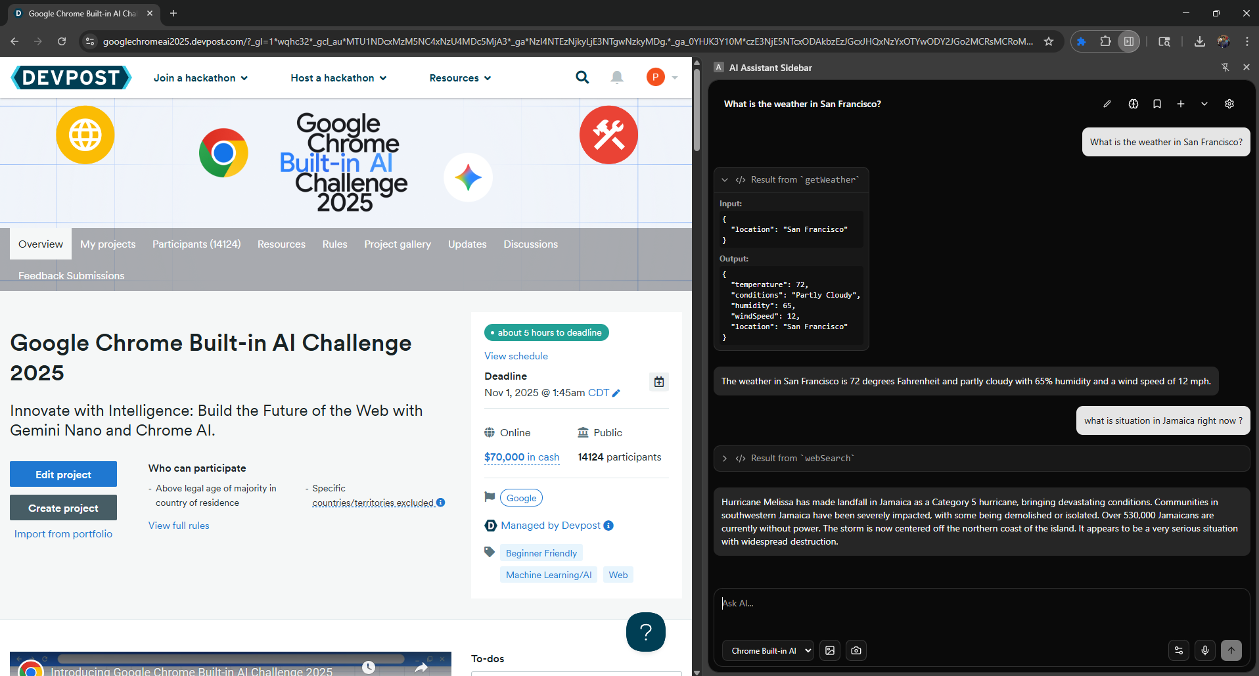Open the Feedback Submissions tab
This screenshot has height=676, width=1259.
pos(71,275)
